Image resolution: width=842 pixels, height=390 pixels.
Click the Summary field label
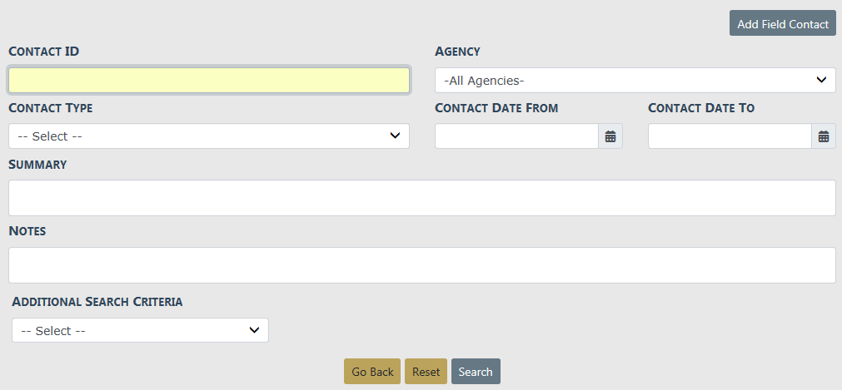click(37, 165)
